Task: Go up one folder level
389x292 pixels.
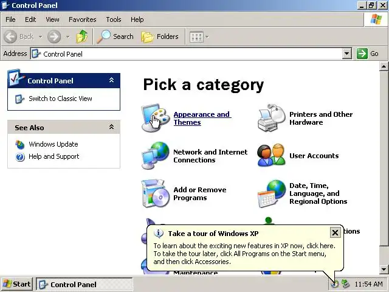Action: click(x=82, y=36)
